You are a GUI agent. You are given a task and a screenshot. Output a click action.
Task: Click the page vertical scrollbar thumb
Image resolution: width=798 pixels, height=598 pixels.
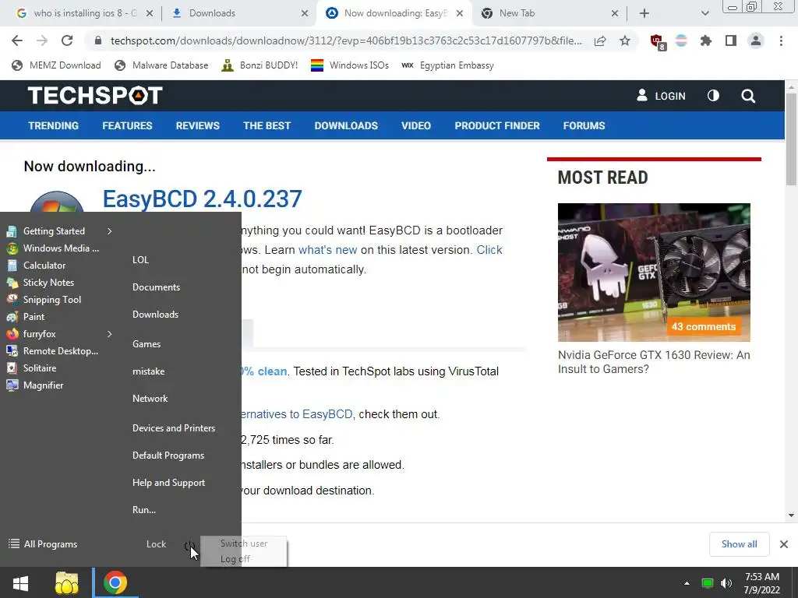[791, 139]
